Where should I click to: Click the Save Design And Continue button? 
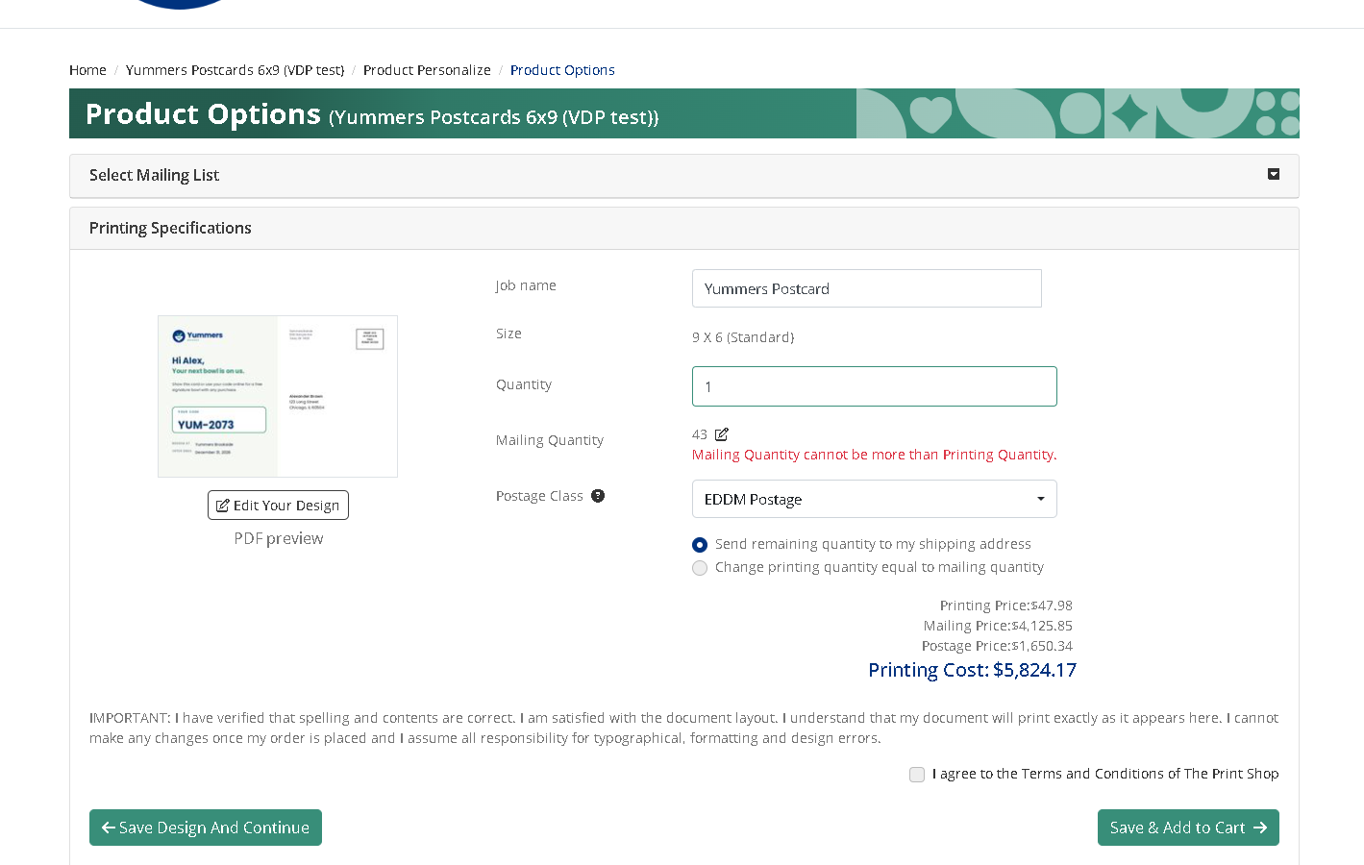tap(206, 828)
